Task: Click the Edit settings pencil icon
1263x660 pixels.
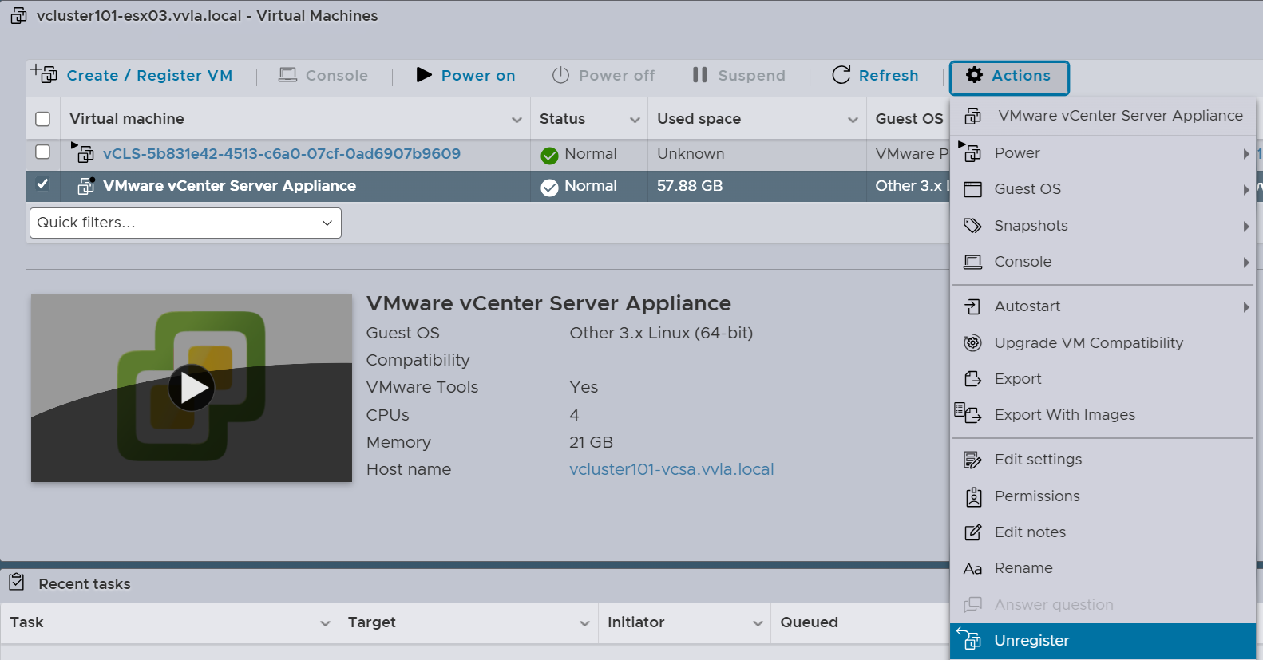Action: point(972,460)
